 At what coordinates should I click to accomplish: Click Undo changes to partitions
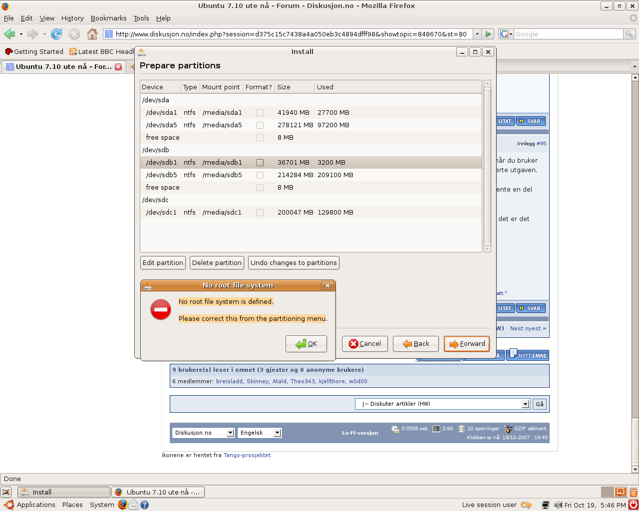point(294,263)
